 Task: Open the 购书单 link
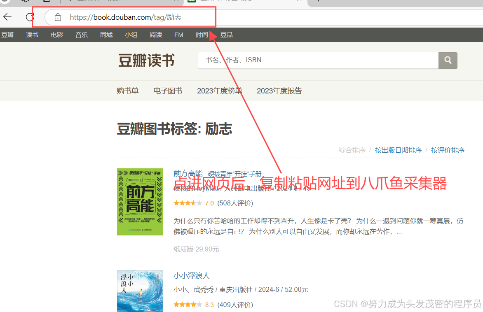coord(127,91)
